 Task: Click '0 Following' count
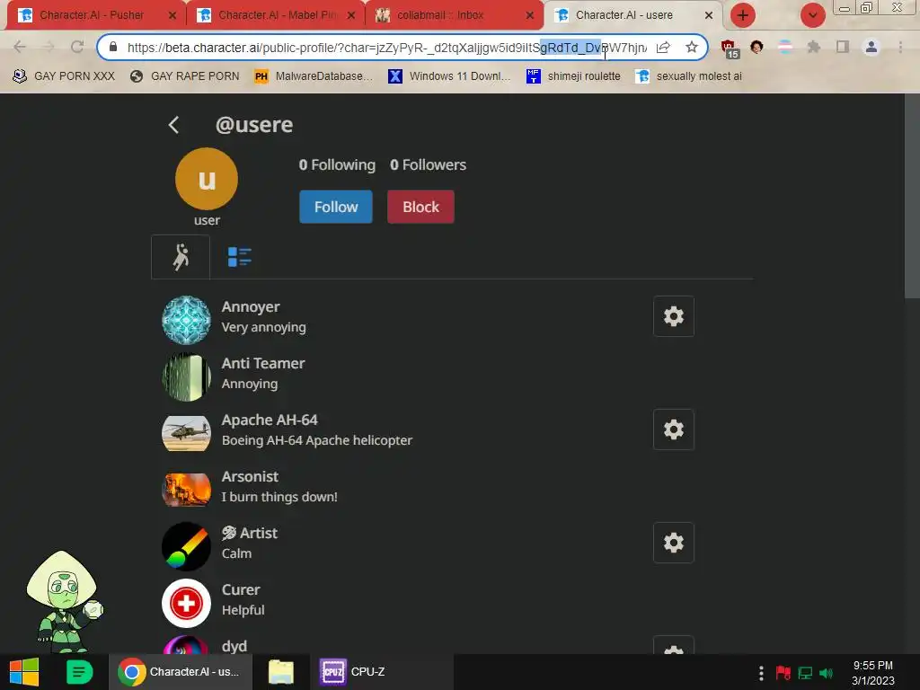click(337, 165)
